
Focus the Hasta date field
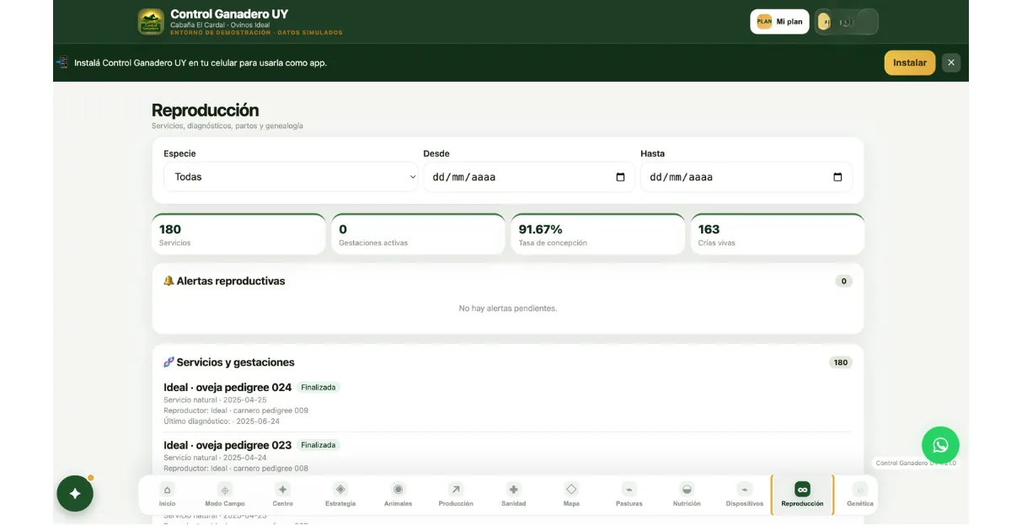746,177
